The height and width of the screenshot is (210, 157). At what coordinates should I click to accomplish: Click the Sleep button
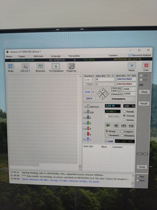click(144, 92)
